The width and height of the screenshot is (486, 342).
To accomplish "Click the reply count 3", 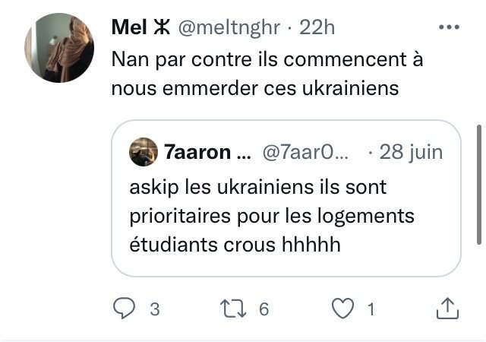I will (x=155, y=309).
